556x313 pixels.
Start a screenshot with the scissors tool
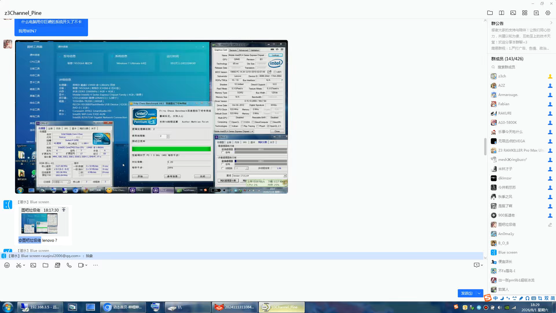[x=19, y=265]
